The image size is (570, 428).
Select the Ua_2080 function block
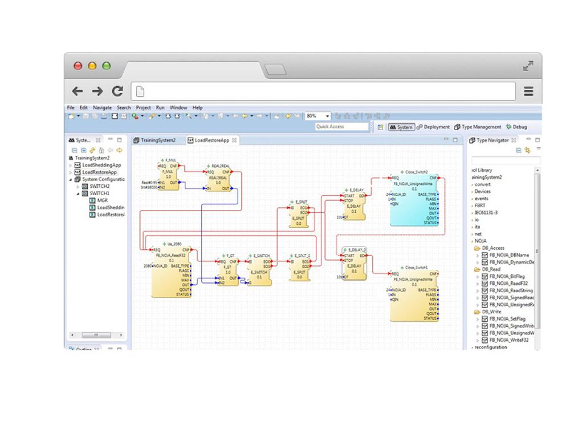(x=172, y=270)
